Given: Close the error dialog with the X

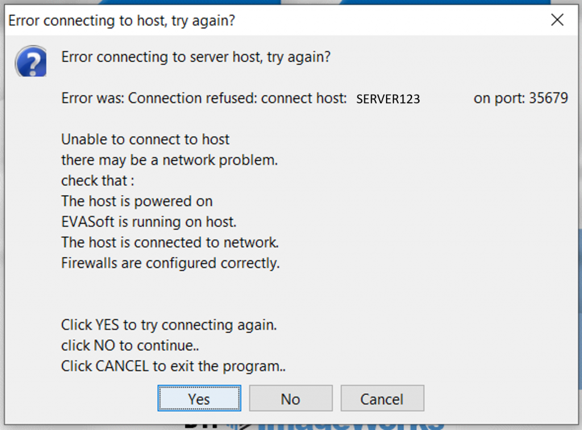Looking at the screenshot, I should coord(556,20).
